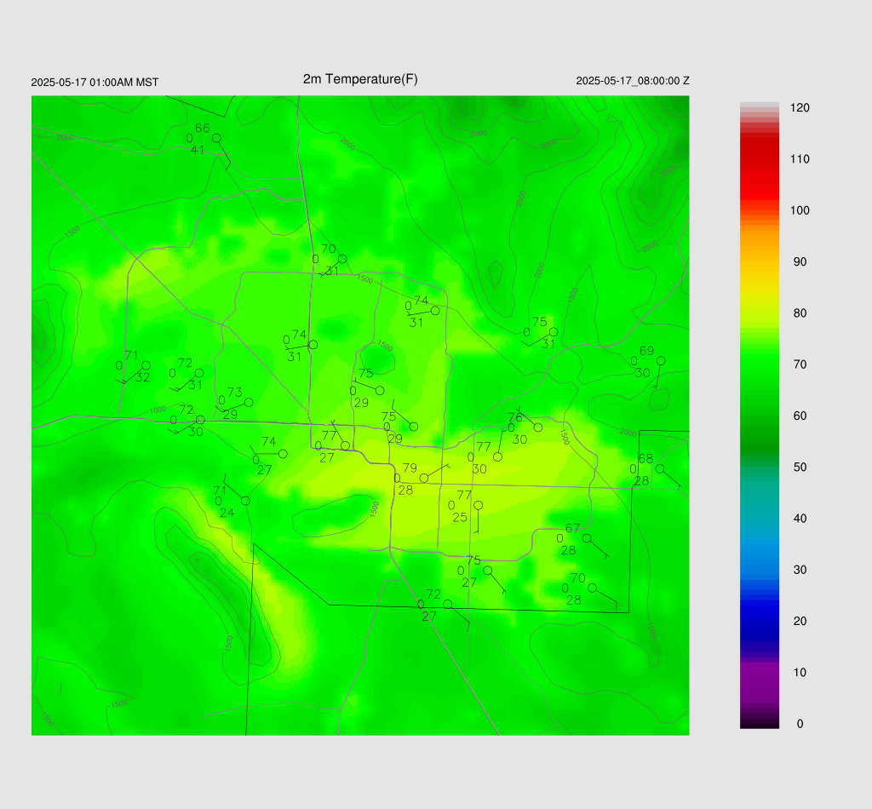Click the 100 label on the colorbar
The height and width of the screenshot is (809, 872).
click(800, 210)
